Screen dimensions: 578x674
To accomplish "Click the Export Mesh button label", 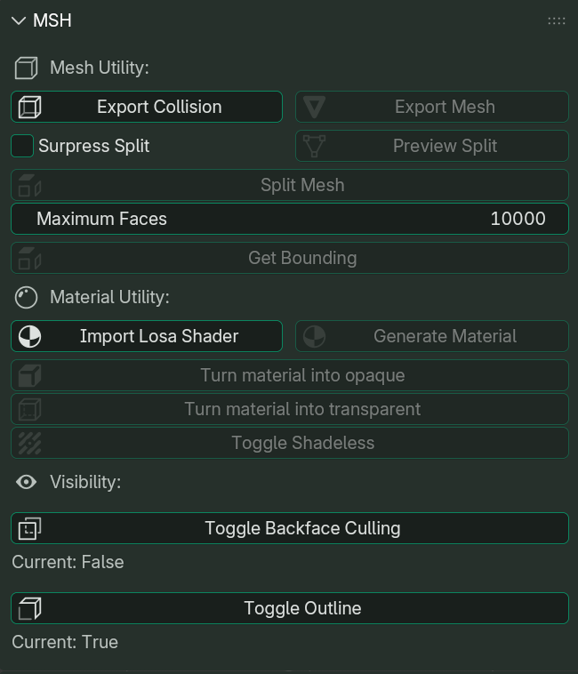I will pos(445,107).
